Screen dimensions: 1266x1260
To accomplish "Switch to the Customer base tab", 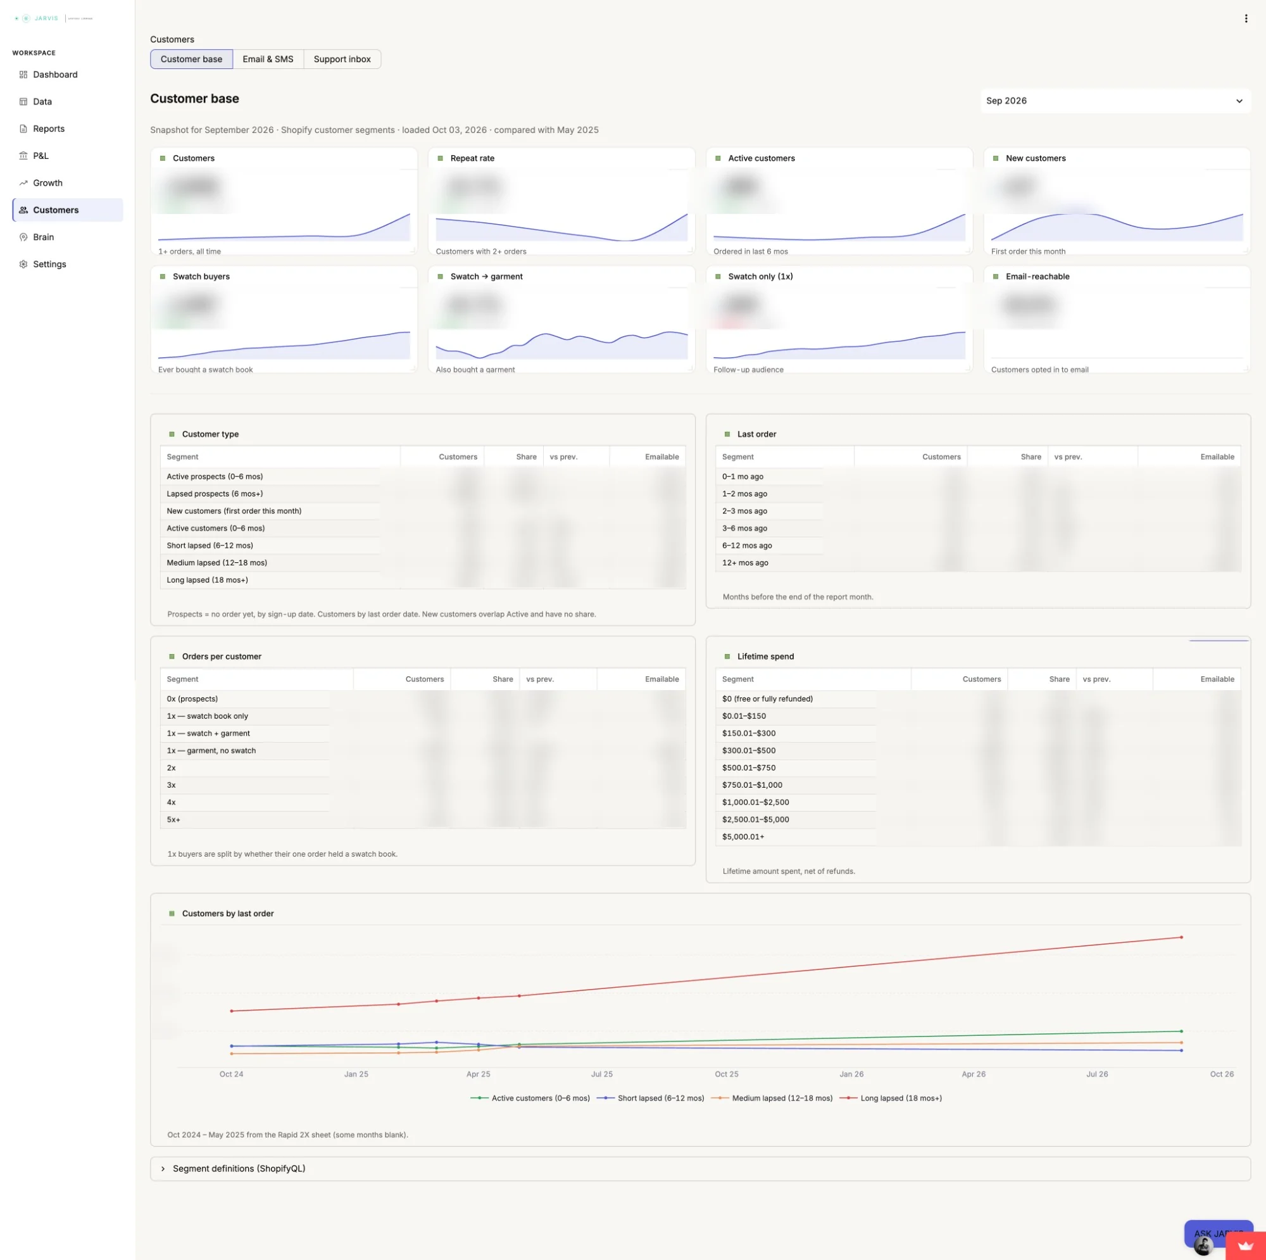I will (x=191, y=59).
